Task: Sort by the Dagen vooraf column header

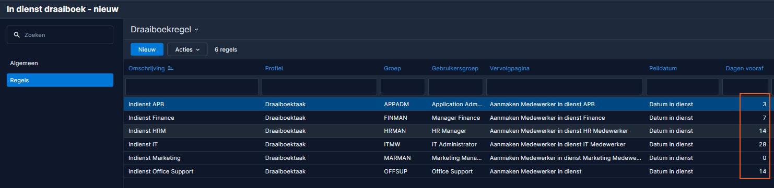Action: point(745,68)
